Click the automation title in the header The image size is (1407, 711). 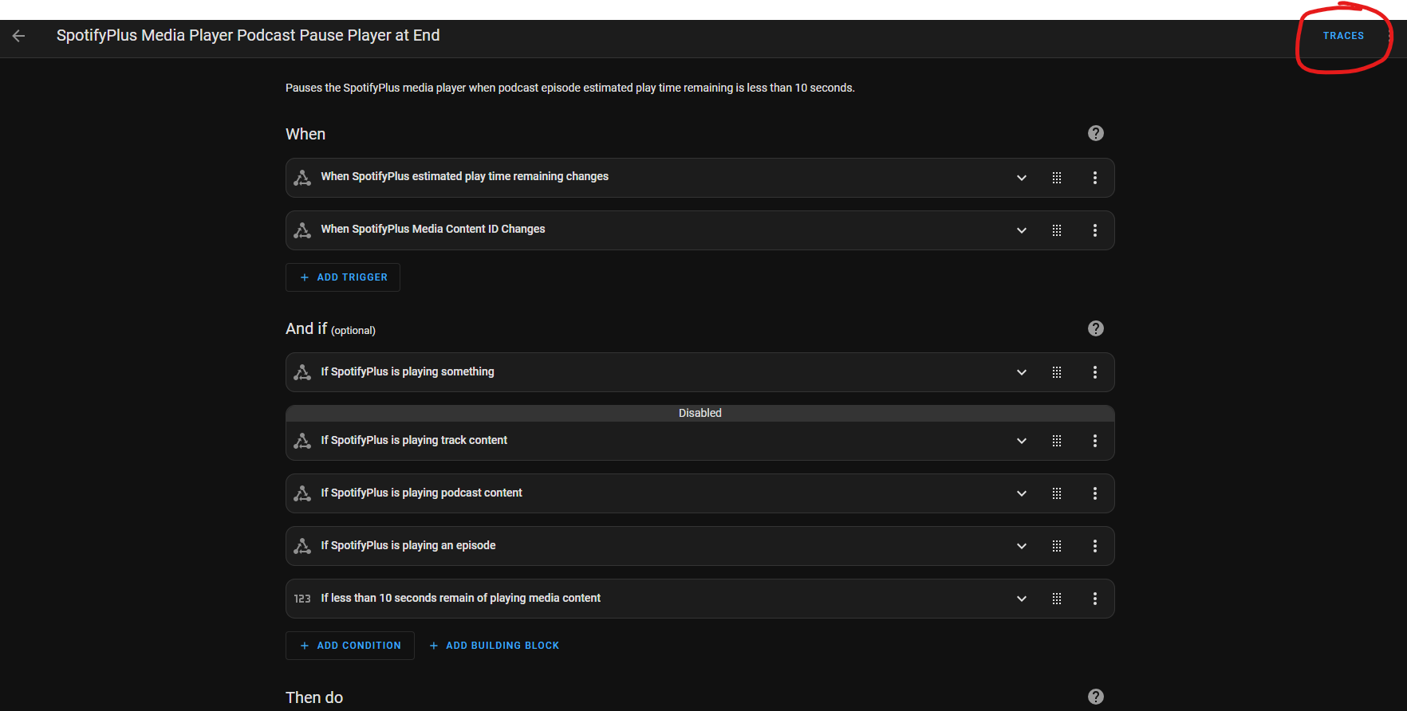click(x=248, y=35)
